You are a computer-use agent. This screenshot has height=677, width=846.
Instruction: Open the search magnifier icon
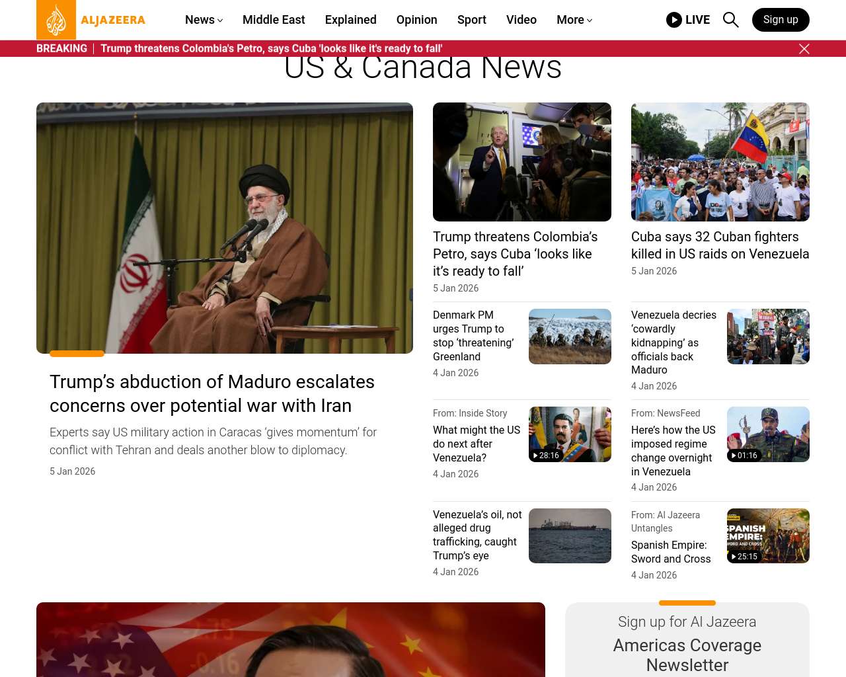pyautogui.click(x=730, y=20)
